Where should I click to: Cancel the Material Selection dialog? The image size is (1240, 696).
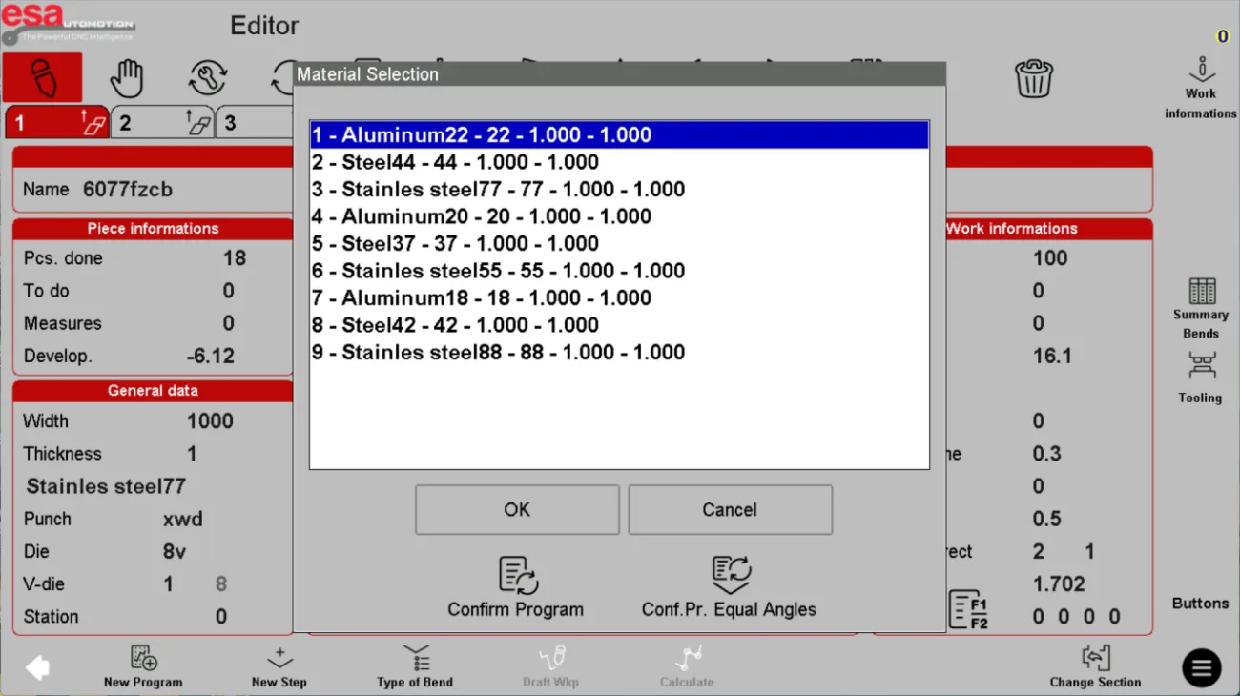click(730, 510)
